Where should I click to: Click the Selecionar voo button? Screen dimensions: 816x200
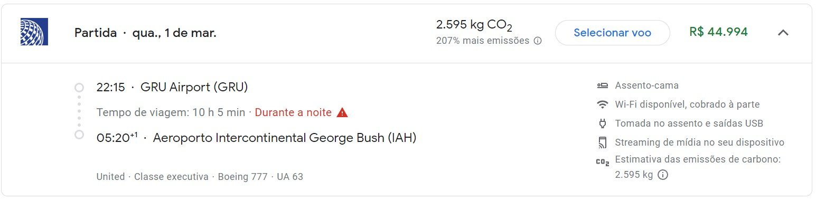point(612,33)
